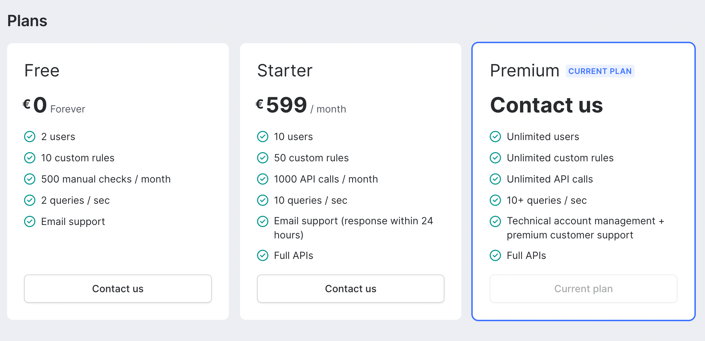Select the Starter plan title
This screenshot has width=705, height=341.
pyautogui.click(x=285, y=71)
